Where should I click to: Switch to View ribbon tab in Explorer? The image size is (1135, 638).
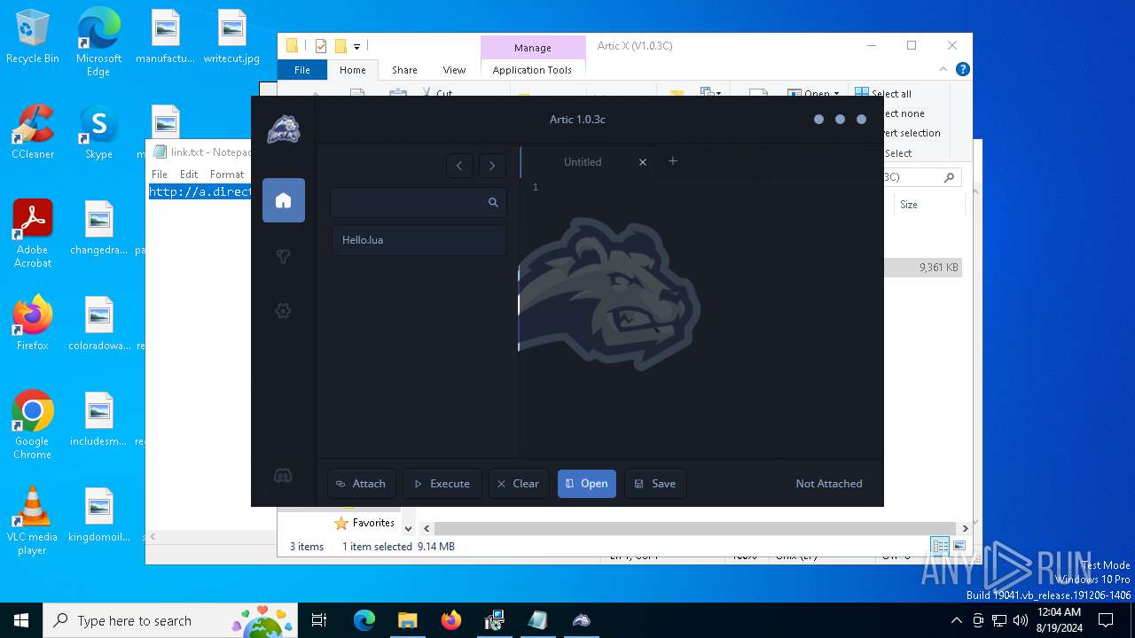(454, 70)
